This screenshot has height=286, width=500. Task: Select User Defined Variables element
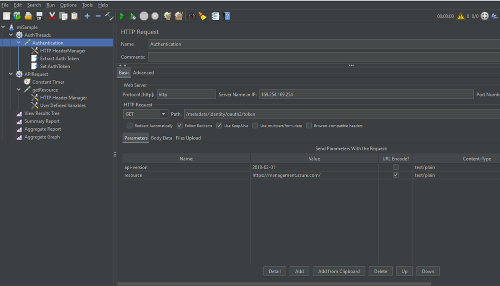pyautogui.click(x=63, y=105)
